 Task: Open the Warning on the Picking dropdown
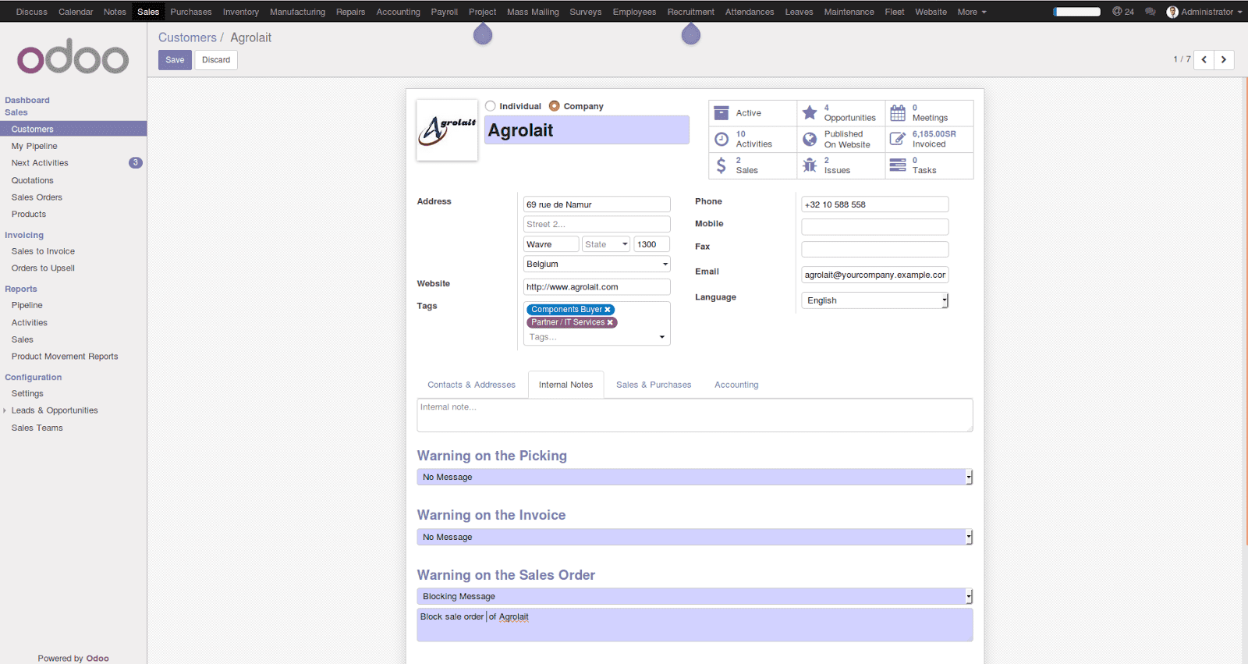pos(695,477)
